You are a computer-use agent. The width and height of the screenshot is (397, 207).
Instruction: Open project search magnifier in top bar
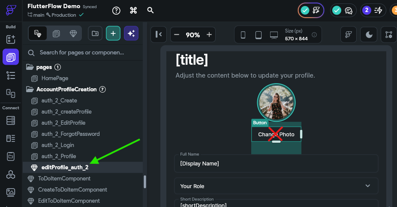click(x=150, y=10)
